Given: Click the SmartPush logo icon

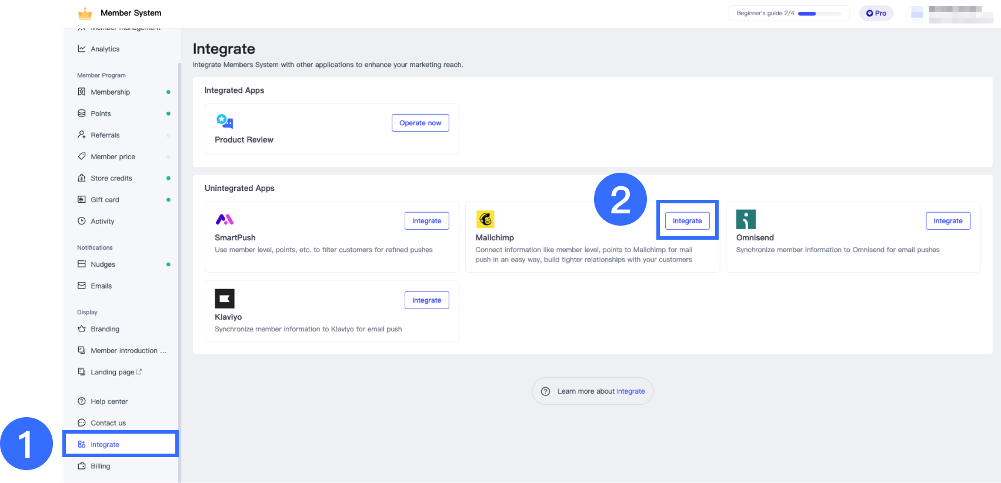Looking at the screenshot, I should click(225, 220).
